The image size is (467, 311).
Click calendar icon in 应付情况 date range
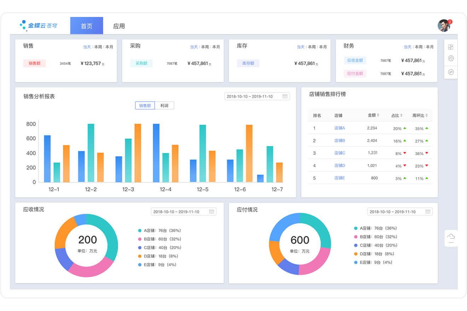pos(427,212)
